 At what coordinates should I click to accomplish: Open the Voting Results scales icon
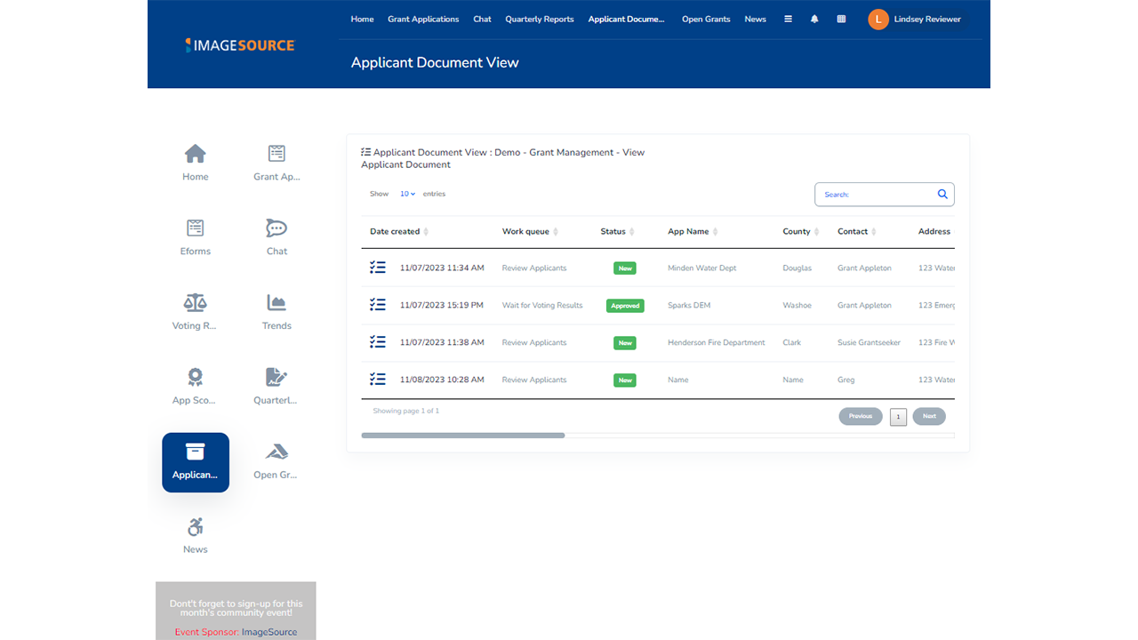(x=196, y=303)
